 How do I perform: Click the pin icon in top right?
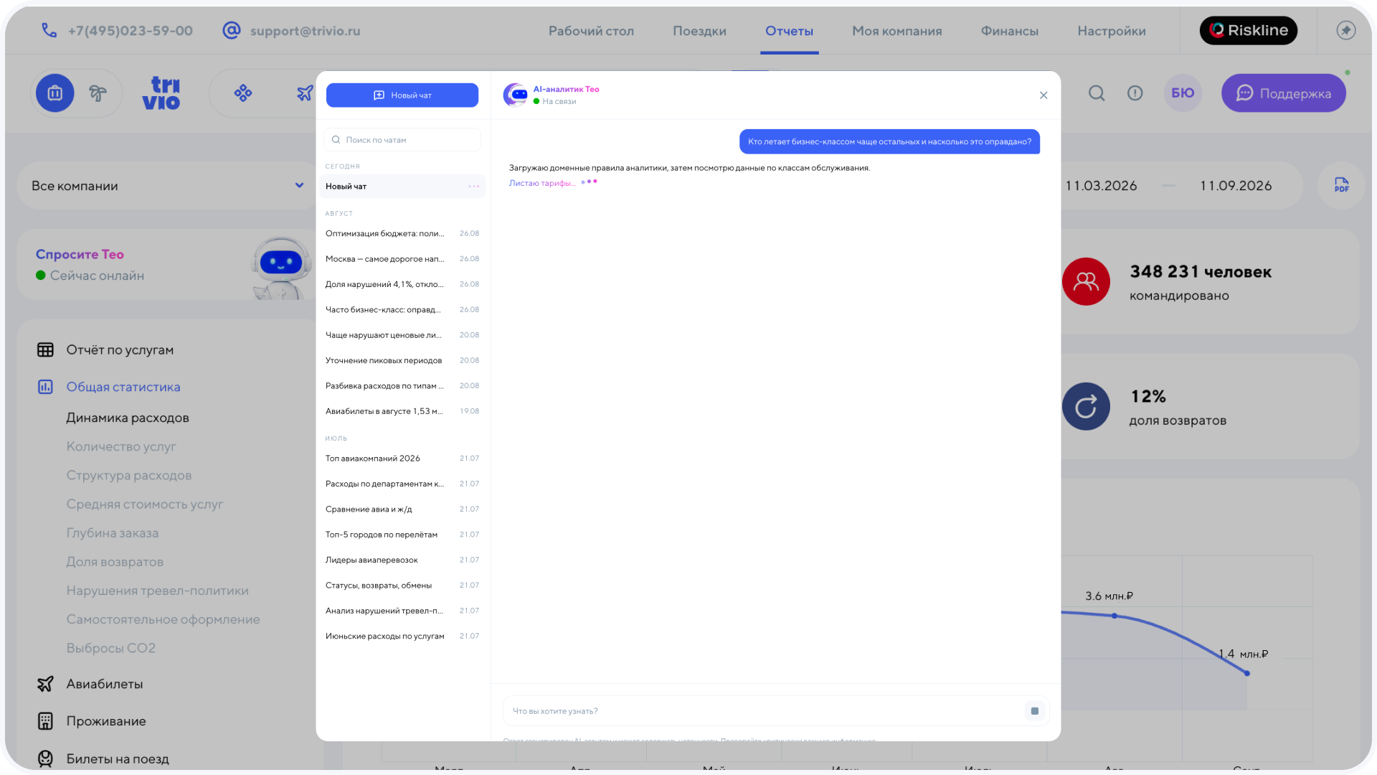[1345, 30]
